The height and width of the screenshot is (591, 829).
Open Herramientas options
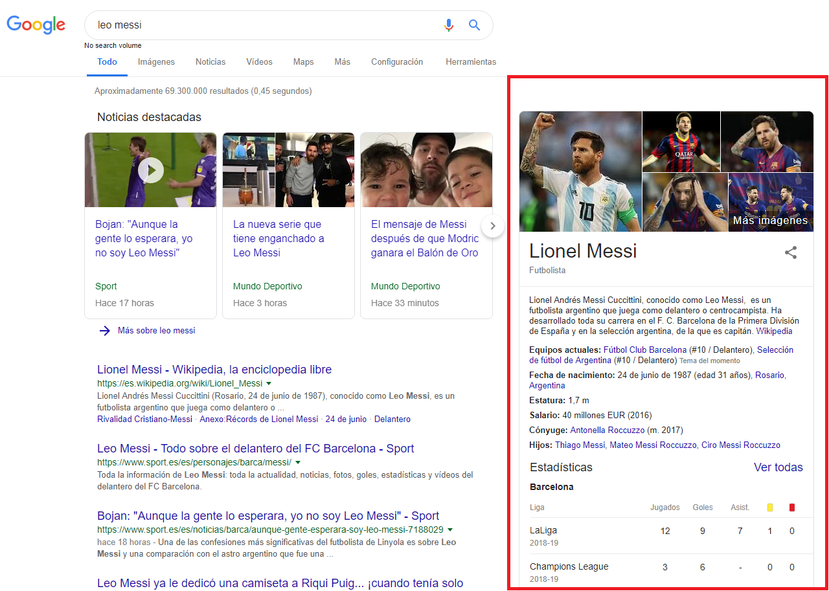tap(471, 62)
